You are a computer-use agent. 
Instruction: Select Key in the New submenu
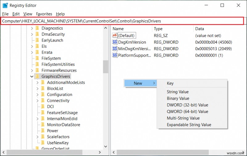click(x=170, y=83)
